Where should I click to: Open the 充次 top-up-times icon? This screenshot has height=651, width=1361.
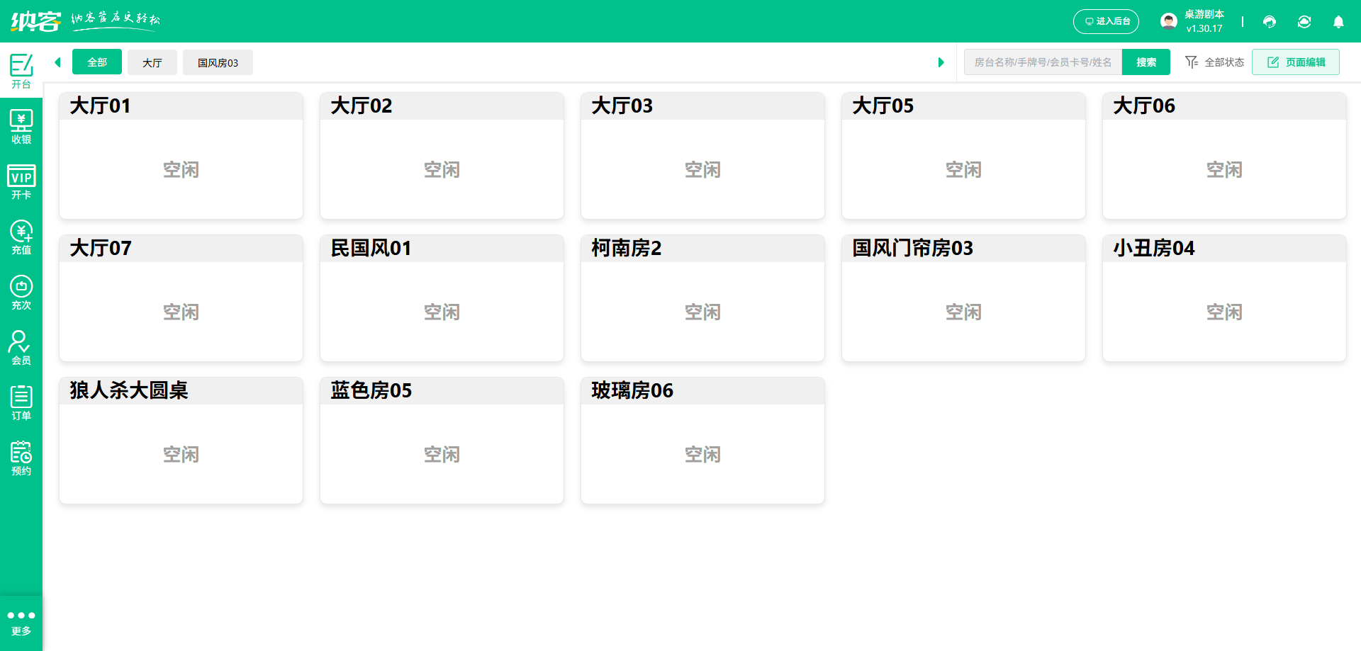[21, 292]
